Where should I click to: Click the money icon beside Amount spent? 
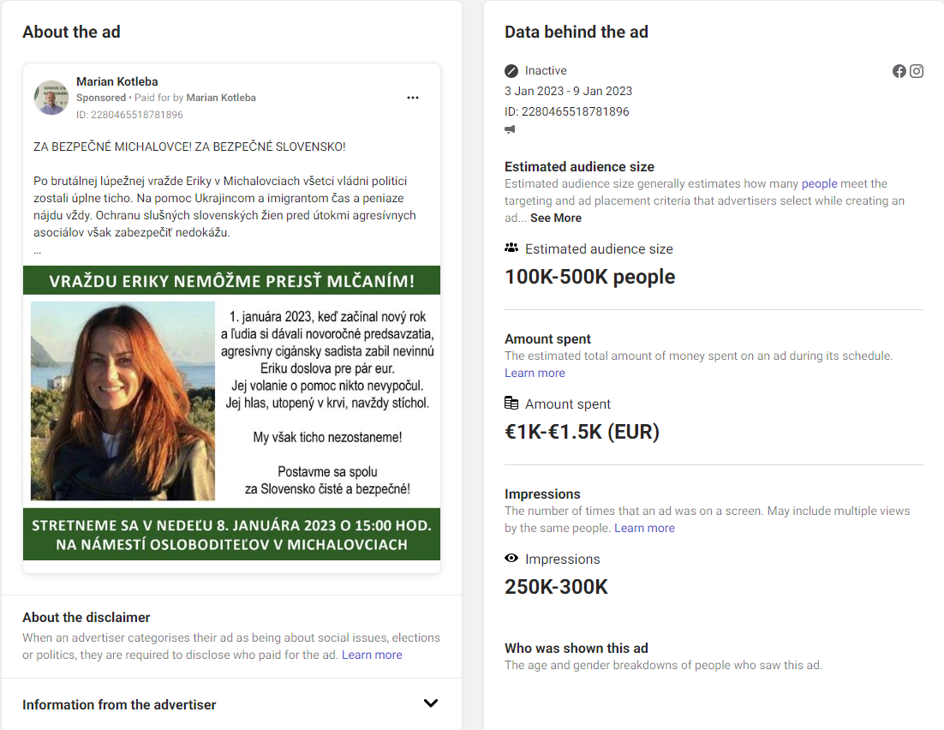(x=511, y=404)
